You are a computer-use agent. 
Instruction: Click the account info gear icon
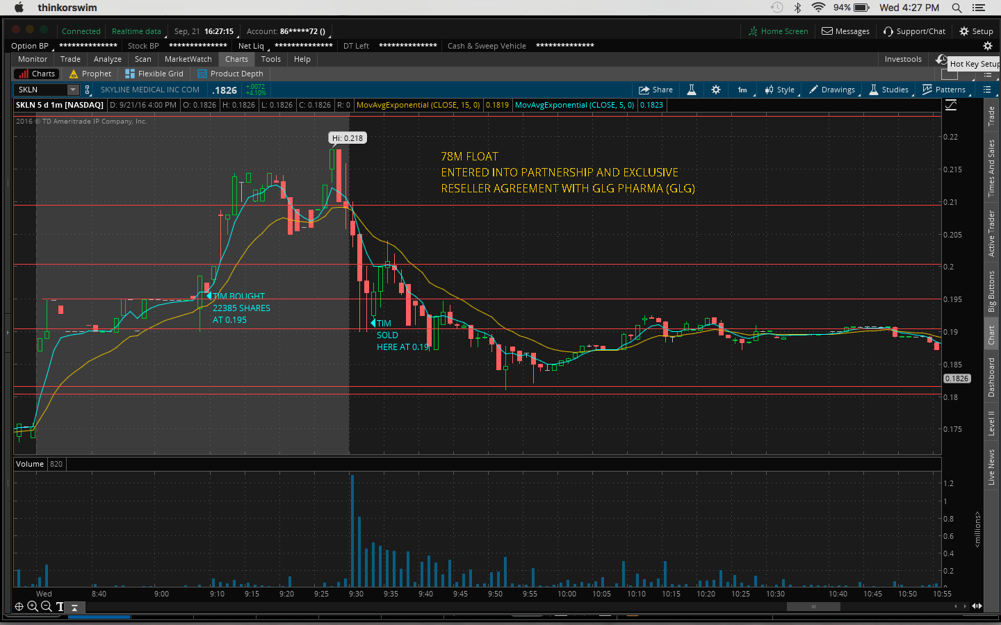tap(987, 46)
